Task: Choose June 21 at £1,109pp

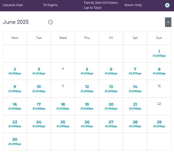Action: tap(135, 106)
